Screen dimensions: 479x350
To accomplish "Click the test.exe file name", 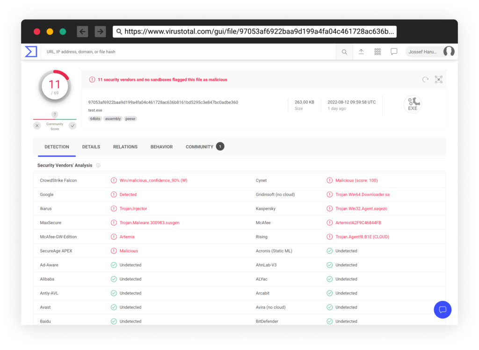I will tap(95, 110).
